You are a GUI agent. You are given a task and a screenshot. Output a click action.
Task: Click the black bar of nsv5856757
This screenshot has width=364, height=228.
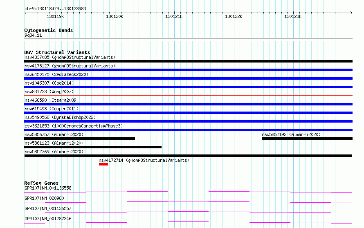click(x=79, y=139)
